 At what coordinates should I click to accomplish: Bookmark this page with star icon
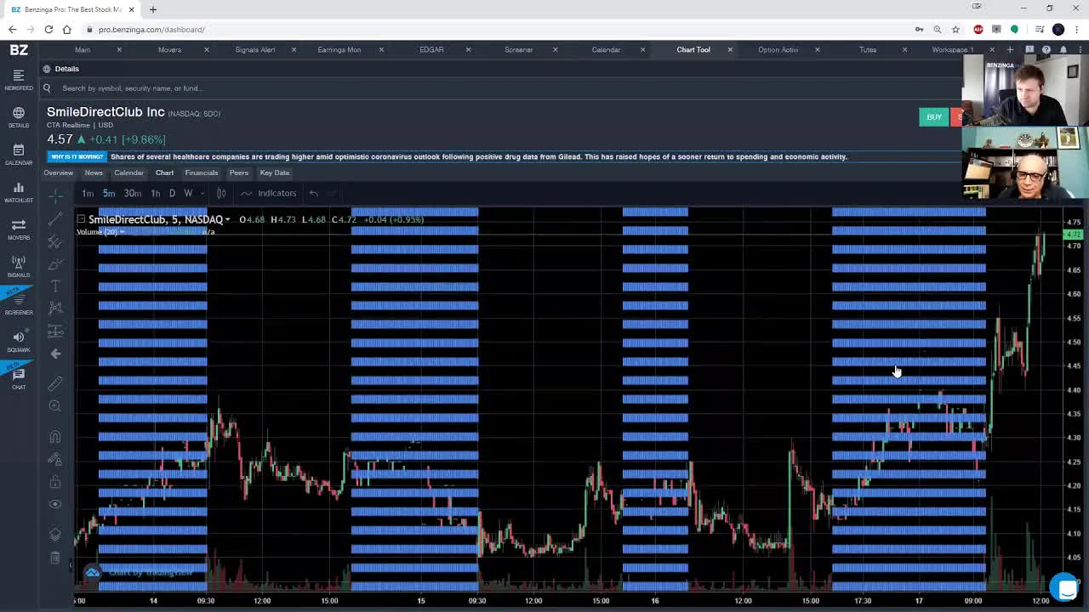(955, 29)
